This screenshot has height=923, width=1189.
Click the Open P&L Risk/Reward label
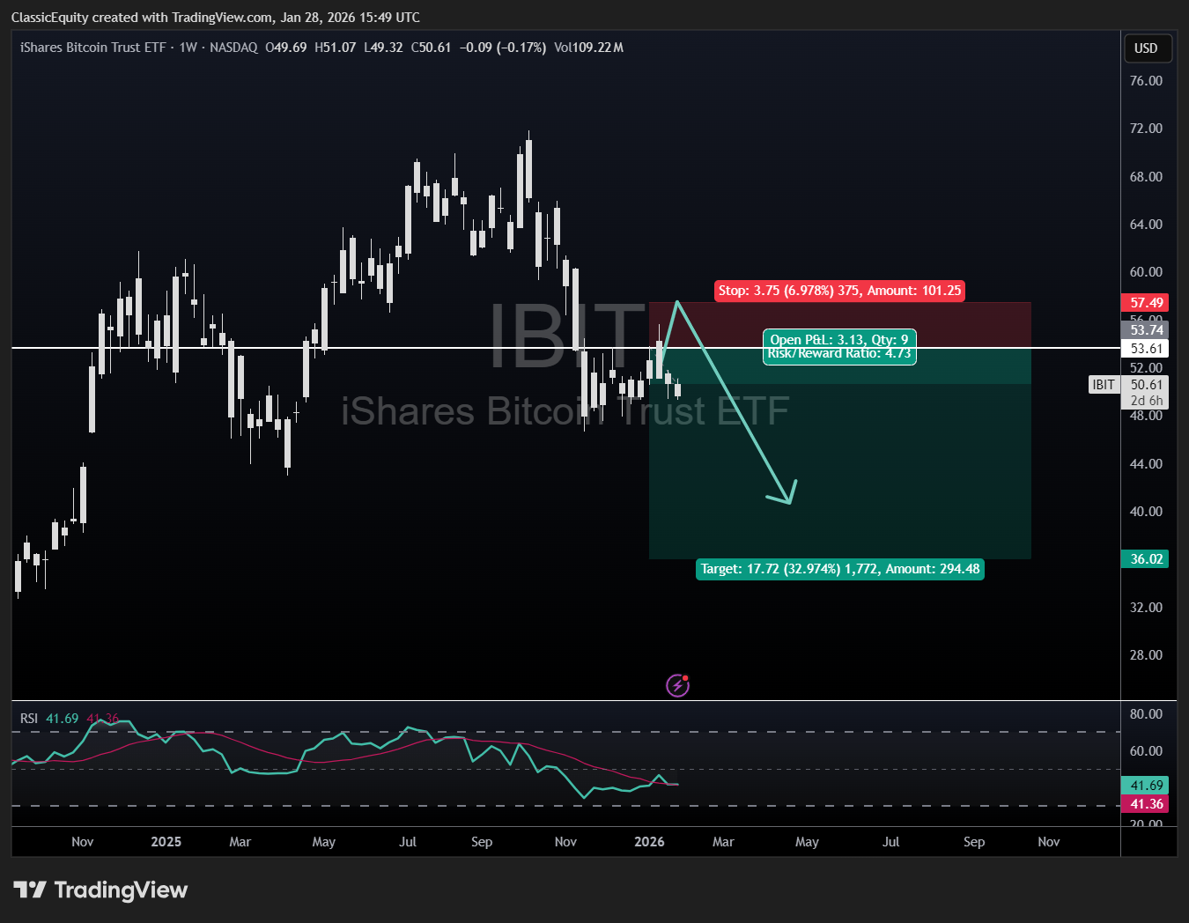[x=839, y=347]
